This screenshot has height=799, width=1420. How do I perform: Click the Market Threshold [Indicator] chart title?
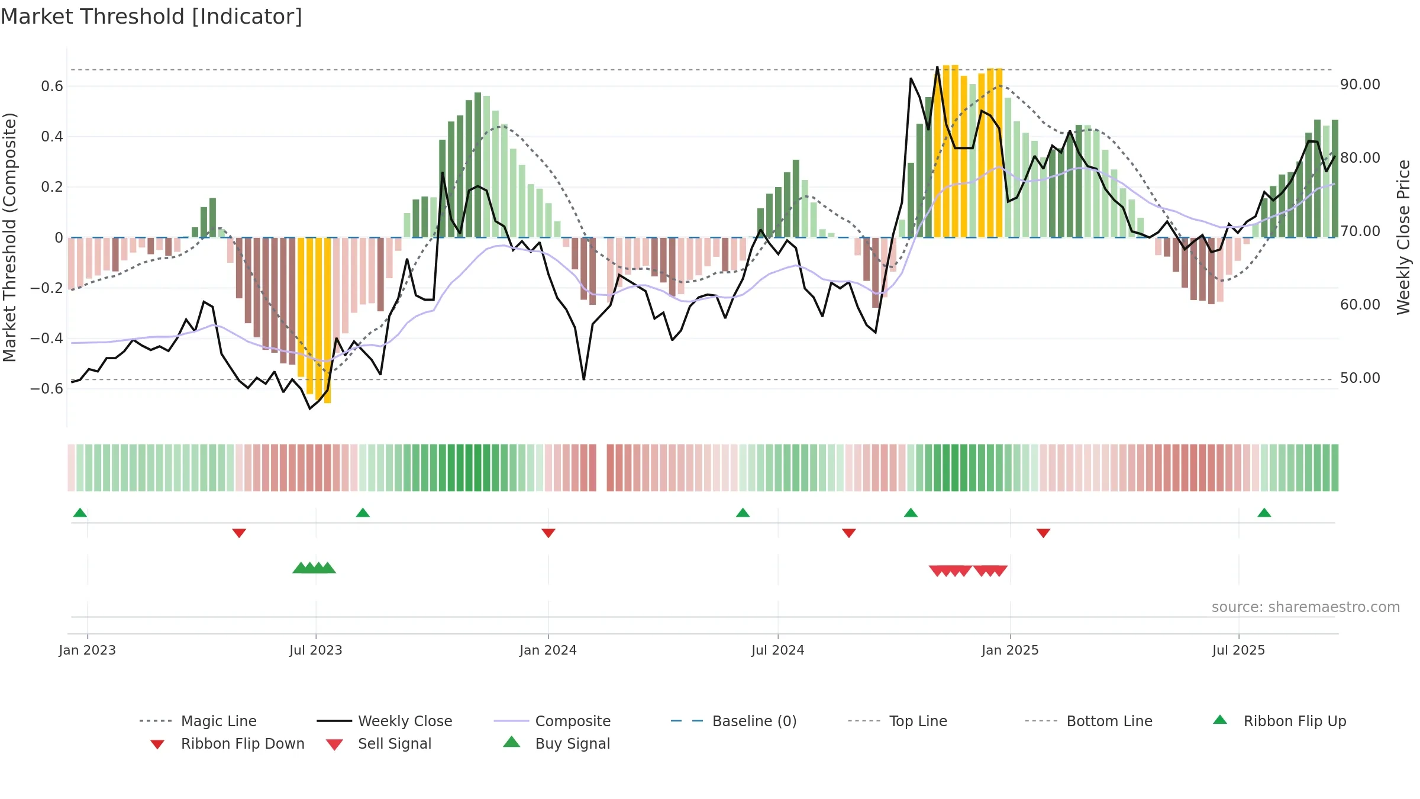[151, 17]
